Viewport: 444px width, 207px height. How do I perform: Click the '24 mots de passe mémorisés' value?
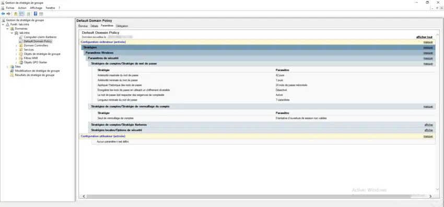click(x=291, y=85)
